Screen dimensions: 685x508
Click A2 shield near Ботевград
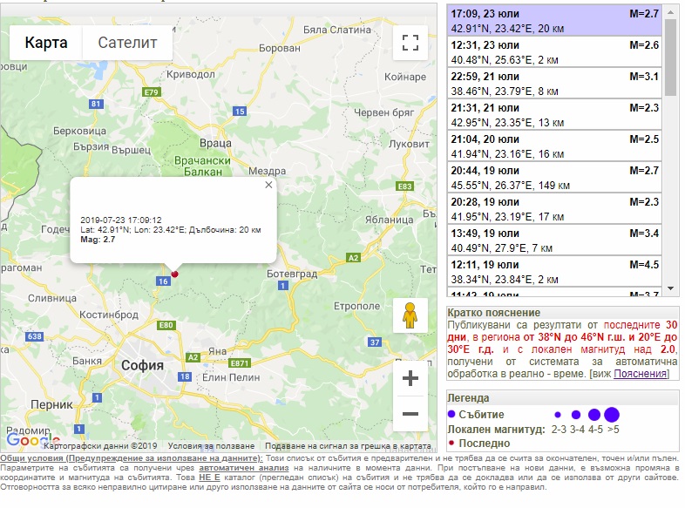[353, 258]
